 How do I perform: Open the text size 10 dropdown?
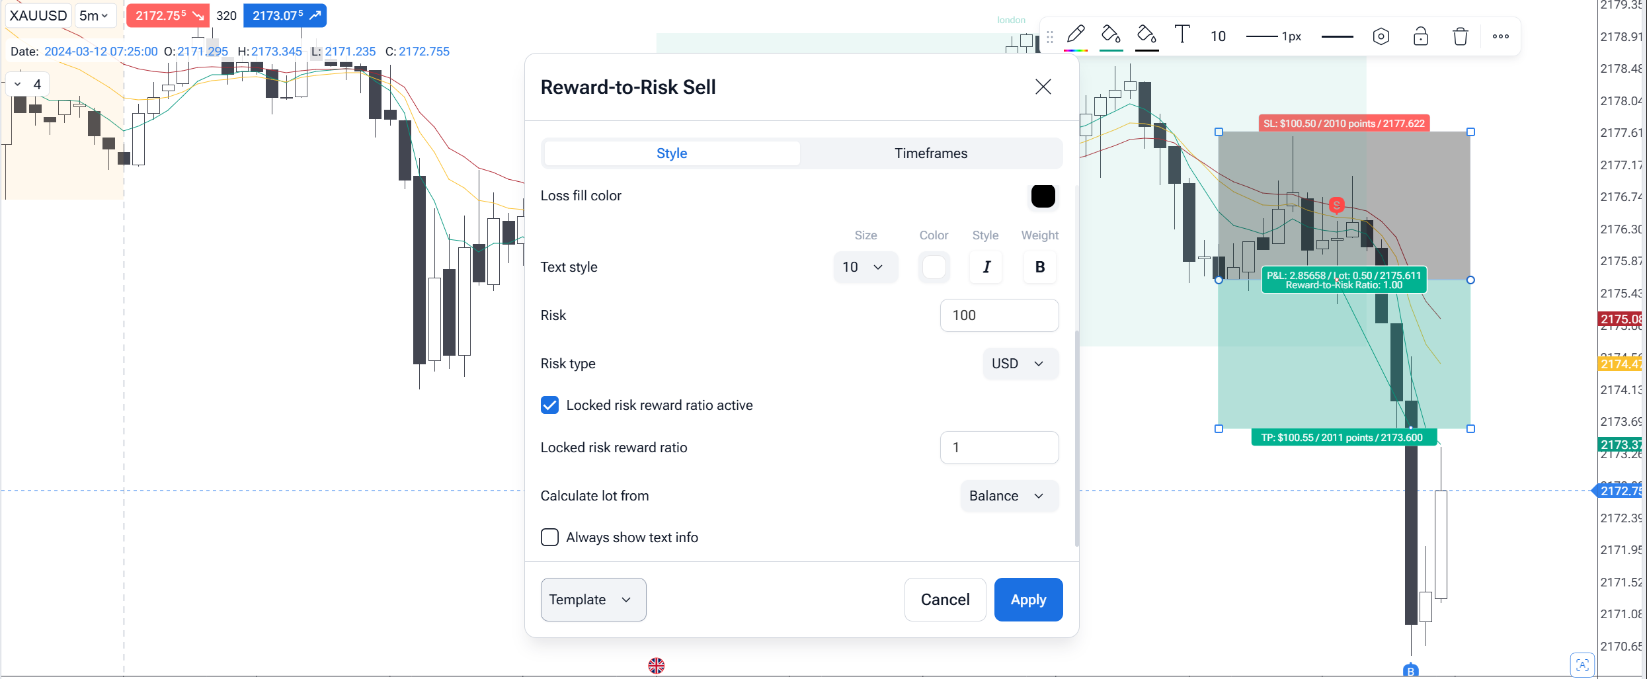[x=865, y=267]
